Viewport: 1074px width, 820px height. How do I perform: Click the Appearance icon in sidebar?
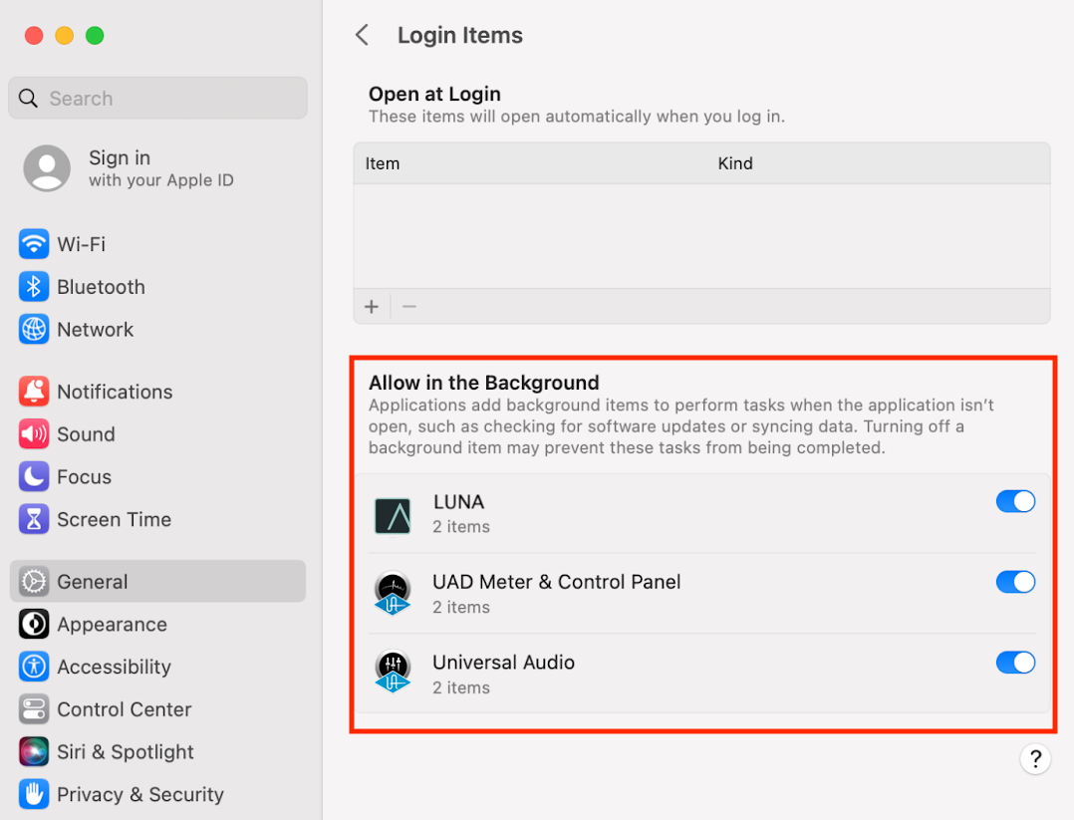[28, 624]
